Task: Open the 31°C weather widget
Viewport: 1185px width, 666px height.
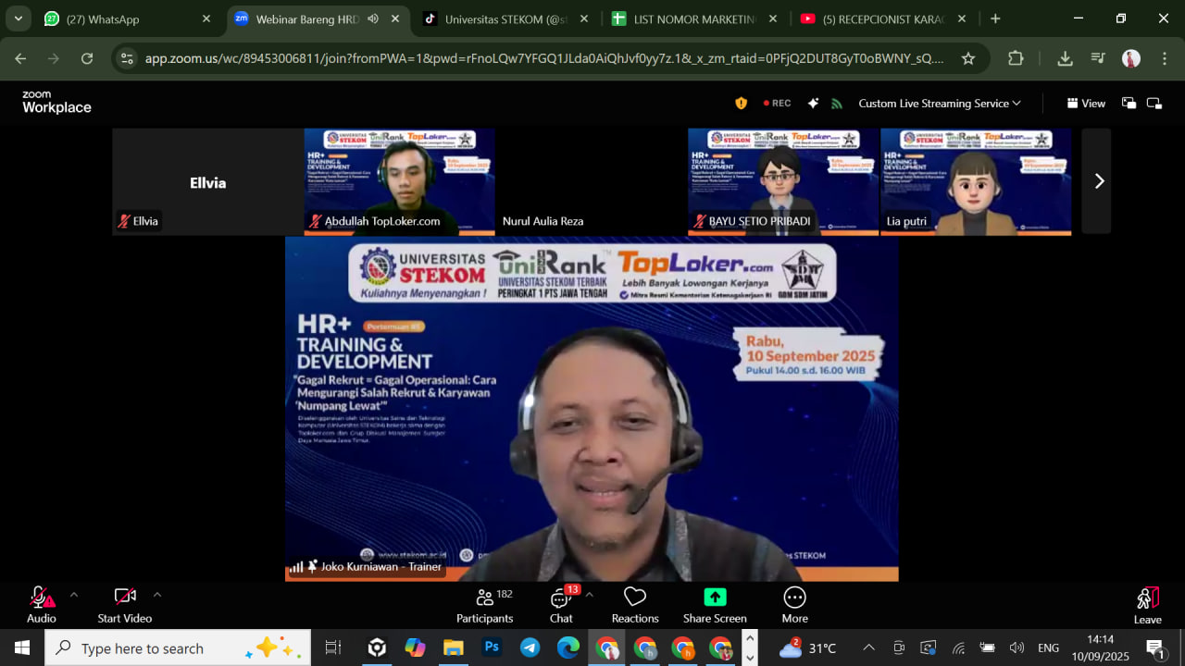Action: tap(808, 647)
